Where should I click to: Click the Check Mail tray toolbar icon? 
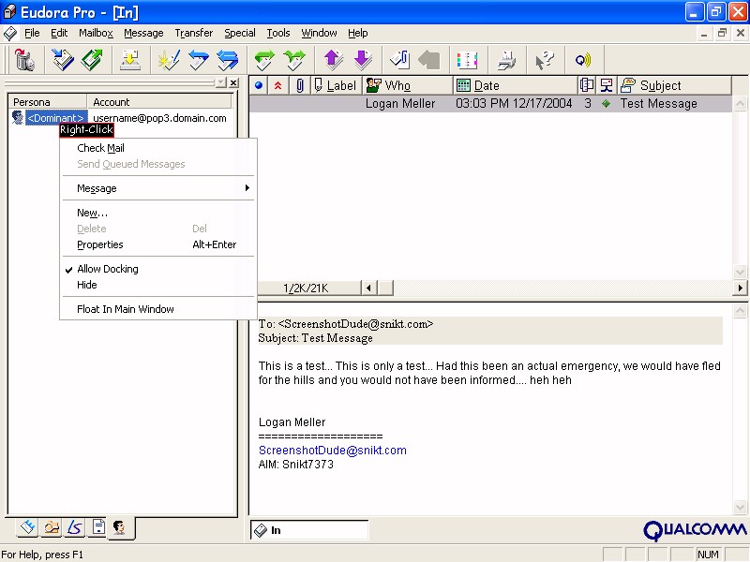(x=130, y=60)
